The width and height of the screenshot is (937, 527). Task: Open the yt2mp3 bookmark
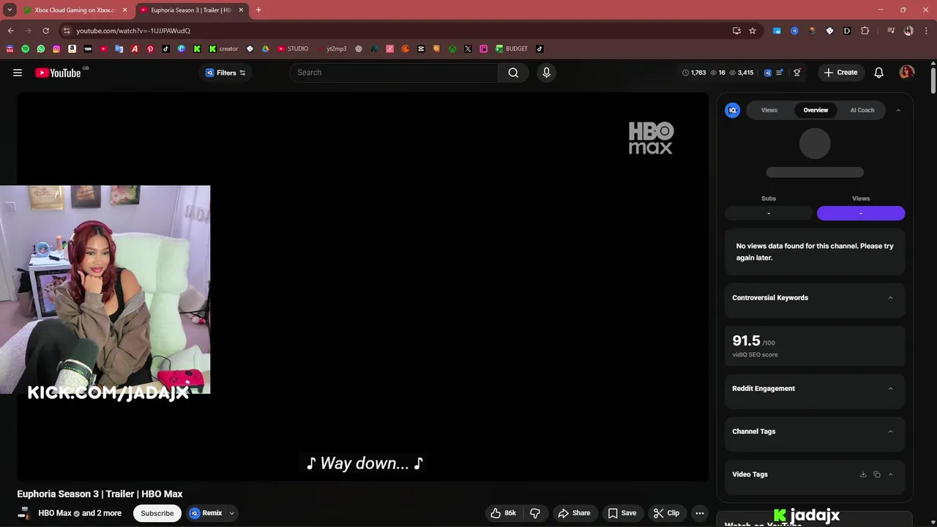tap(332, 49)
